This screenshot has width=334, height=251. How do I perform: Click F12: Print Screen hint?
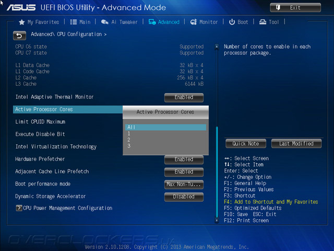coord(246,221)
